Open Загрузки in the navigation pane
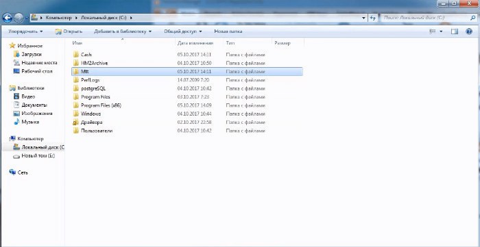The height and width of the screenshot is (247, 480). pos(27,54)
